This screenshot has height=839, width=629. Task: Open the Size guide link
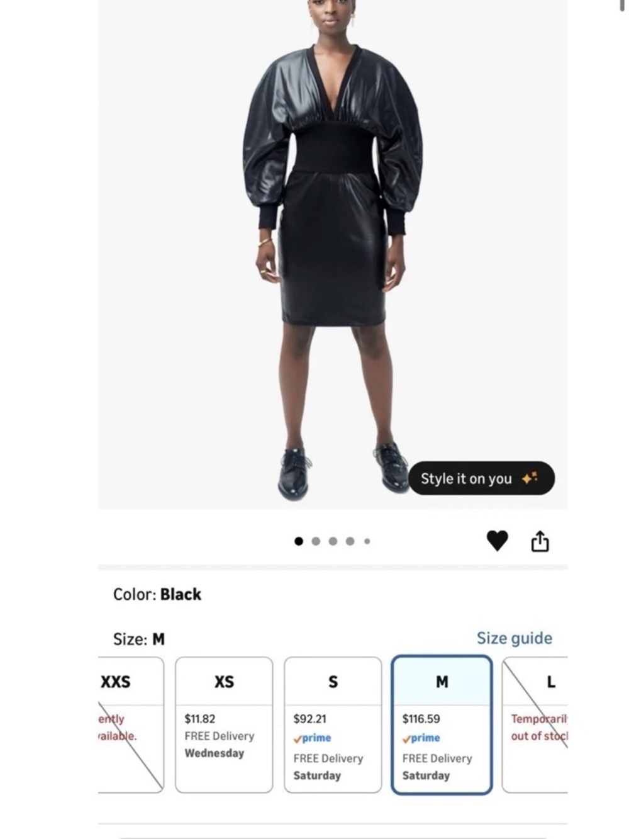[x=514, y=638]
